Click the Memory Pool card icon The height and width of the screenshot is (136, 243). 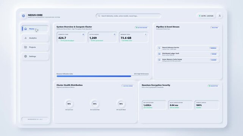(146, 34)
